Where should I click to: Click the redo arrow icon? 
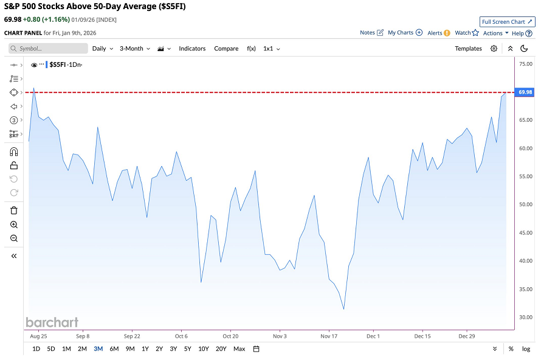coord(14,193)
